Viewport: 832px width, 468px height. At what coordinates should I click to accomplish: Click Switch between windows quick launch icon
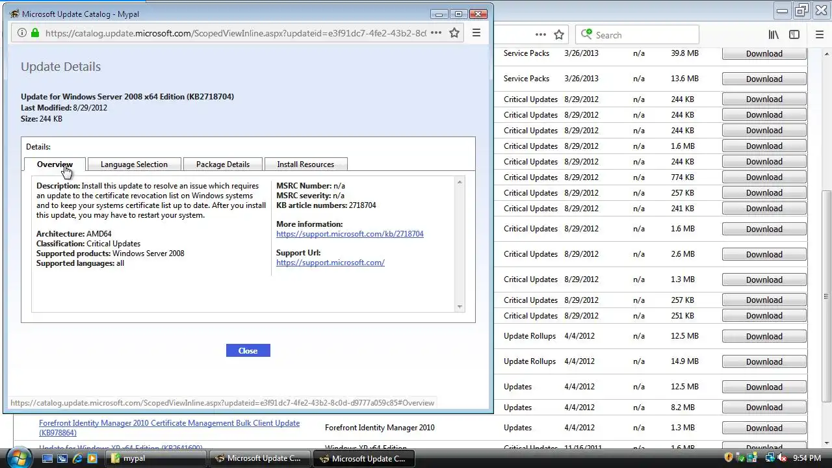pyautogui.click(x=62, y=458)
